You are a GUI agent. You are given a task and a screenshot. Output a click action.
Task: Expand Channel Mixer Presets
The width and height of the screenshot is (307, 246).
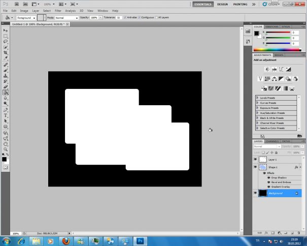tap(257, 123)
